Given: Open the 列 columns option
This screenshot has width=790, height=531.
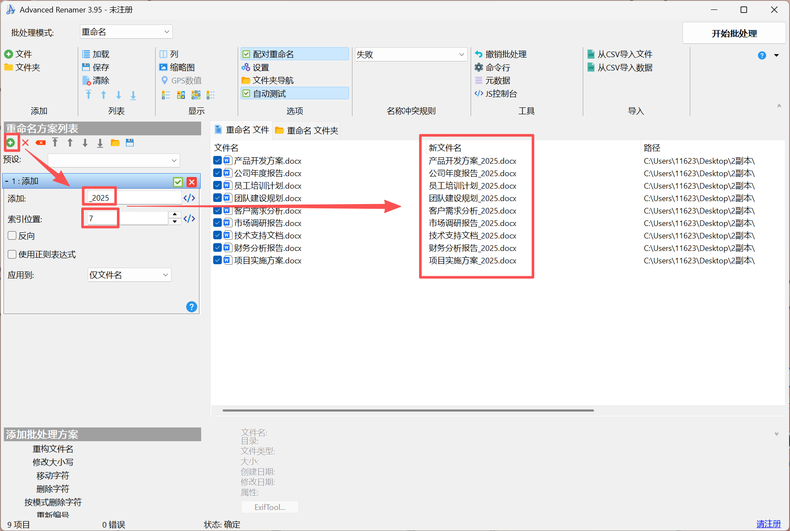Looking at the screenshot, I should point(168,54).
